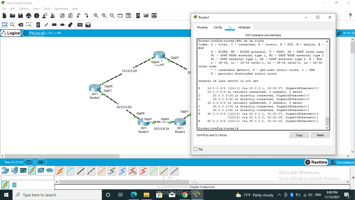This screenshot has width=355, height=200.
Task: Click the Power Cycle Devices button
Action: coord(29,162)
